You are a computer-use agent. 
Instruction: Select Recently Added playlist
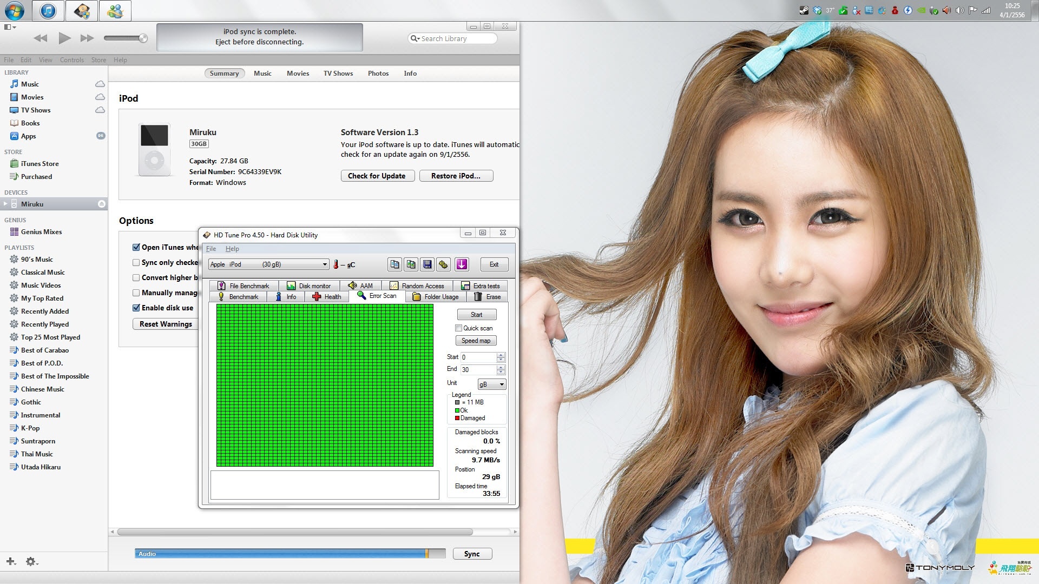pyautogui.click(x=45, y=311)
